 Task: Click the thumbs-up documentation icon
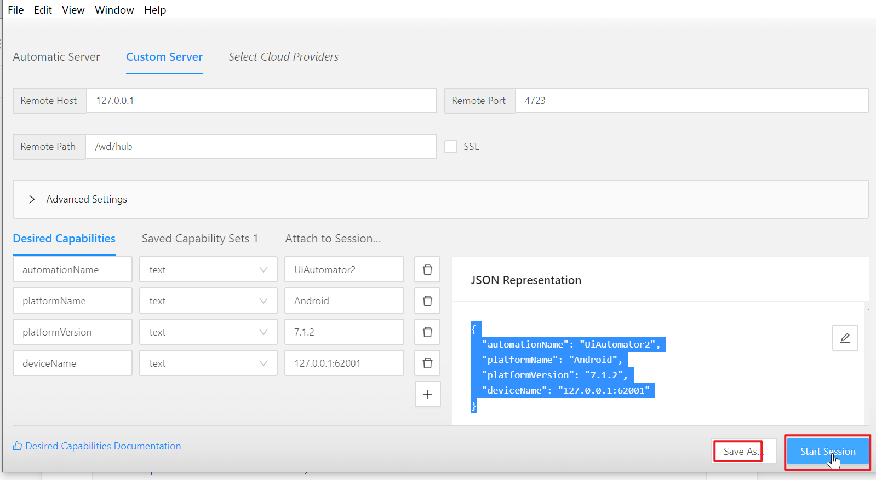click(x=18, y=446)
